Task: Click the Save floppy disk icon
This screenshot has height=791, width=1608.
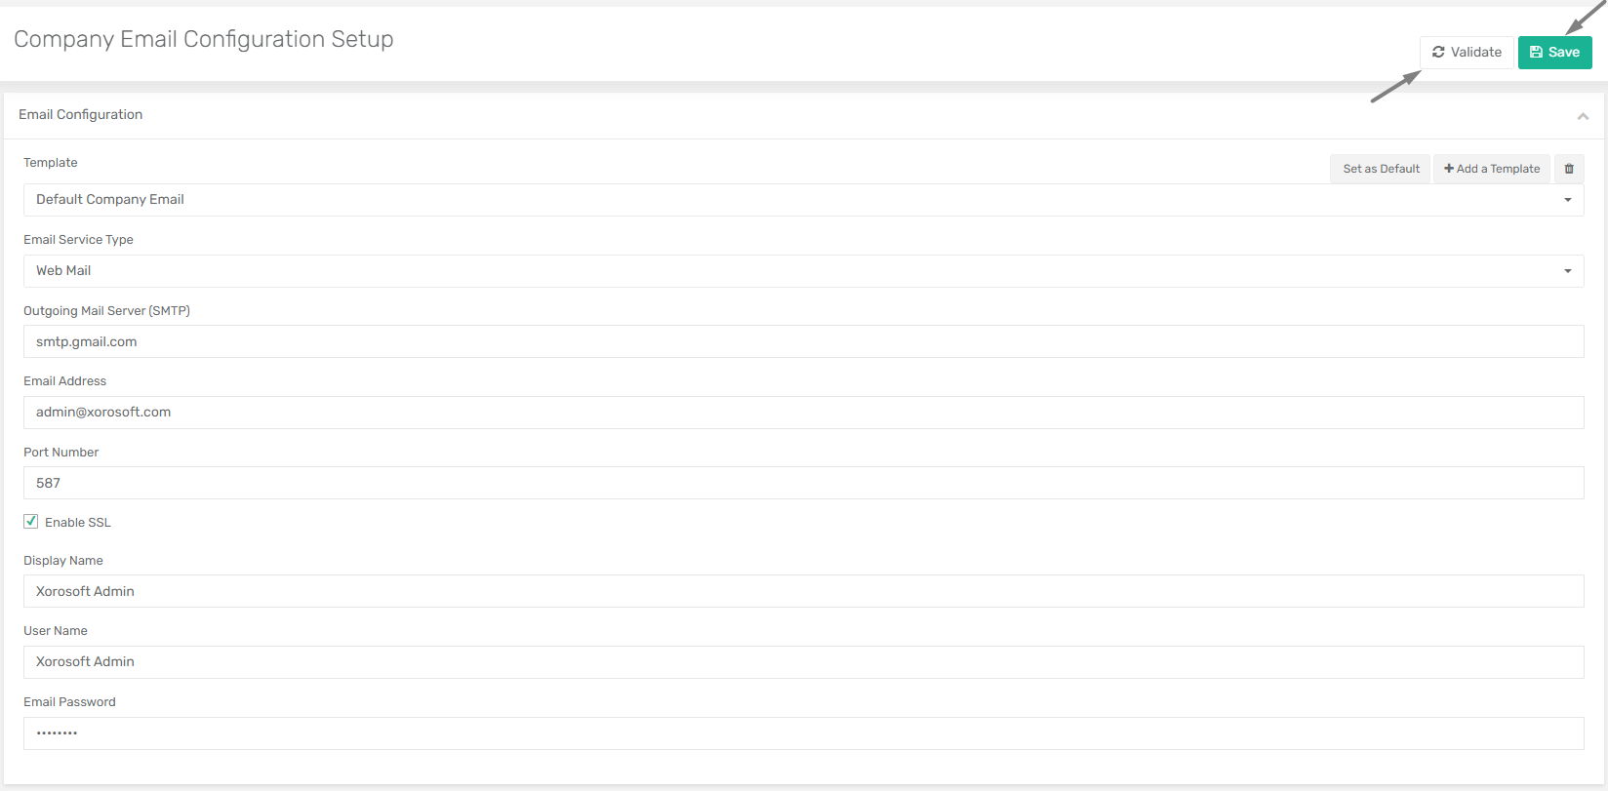Action: coord(1537,53)
